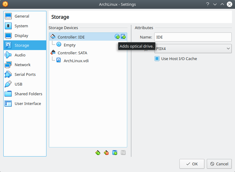Select the Controller: IDE row
The height and width of the screenshot is (172, 235).
click(x=88, y=37)
